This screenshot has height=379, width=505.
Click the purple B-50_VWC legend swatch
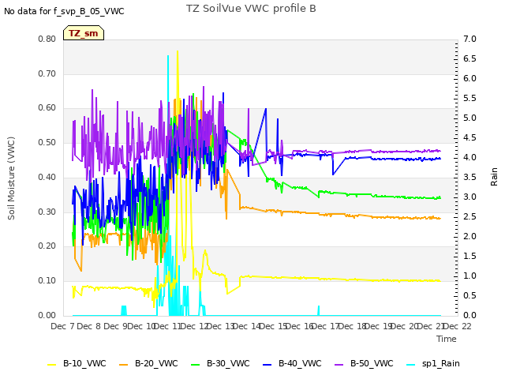pyautogui.click(x=339, y=364)
